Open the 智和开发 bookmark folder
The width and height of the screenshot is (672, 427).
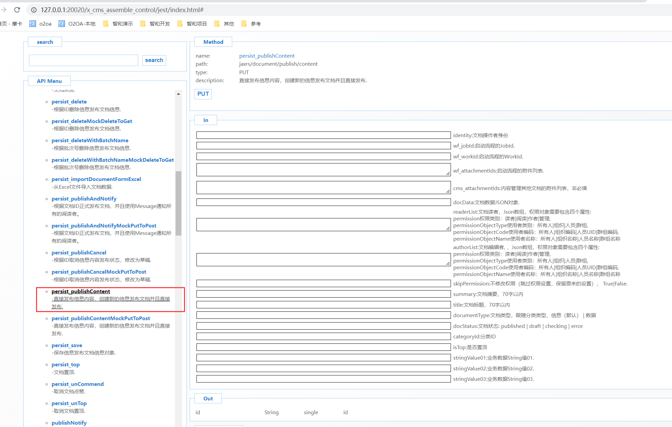(x=155, y=24)
